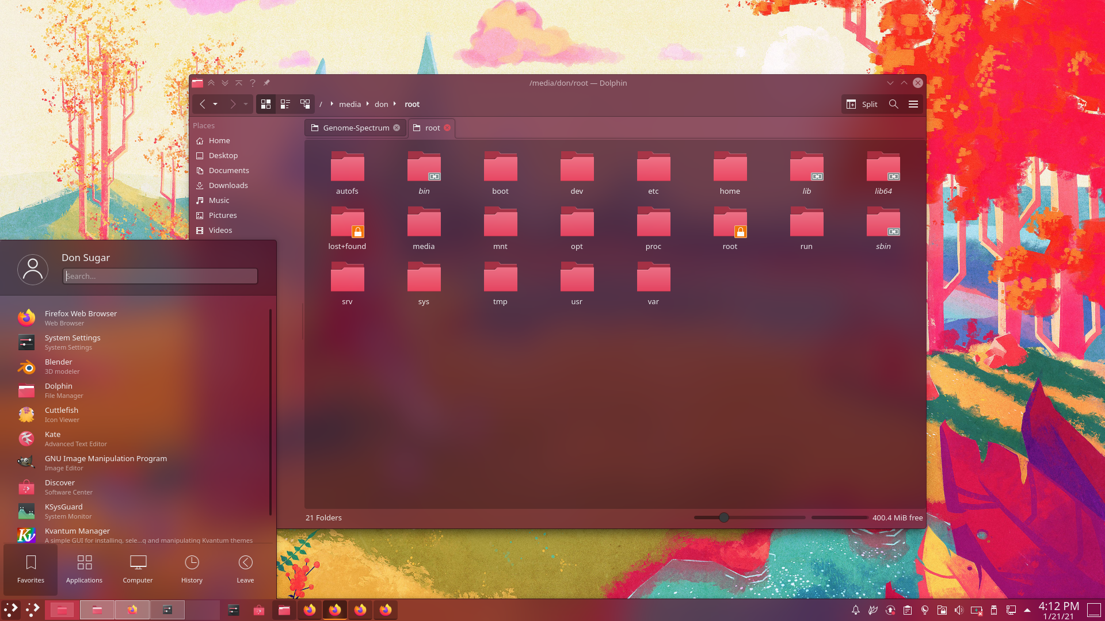Click path breadcrumb 'media'
The height and width of the screenshot is (621, 1105).
click(350, 104)
